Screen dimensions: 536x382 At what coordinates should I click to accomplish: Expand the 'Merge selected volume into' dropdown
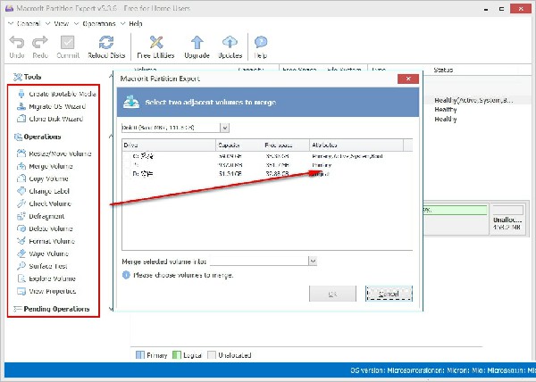tap(313, 261)
